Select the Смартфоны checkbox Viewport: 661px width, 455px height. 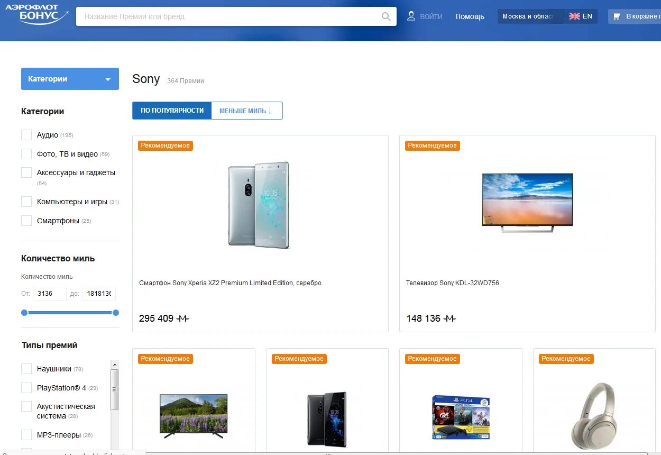click(26, 221)
